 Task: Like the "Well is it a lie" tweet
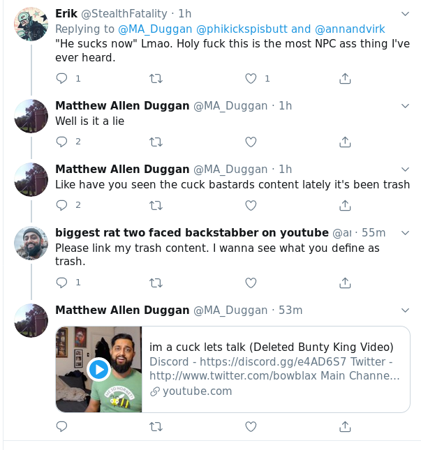coord(251,142)
